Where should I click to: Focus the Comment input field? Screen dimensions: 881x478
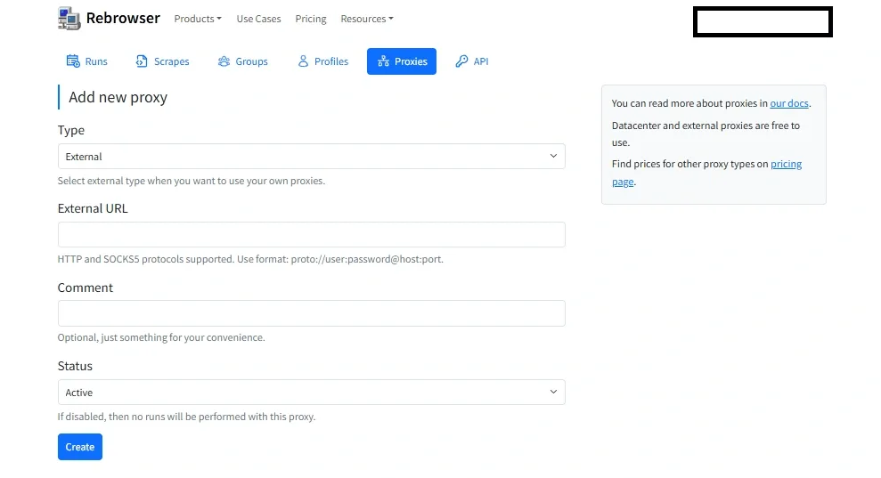311,313
